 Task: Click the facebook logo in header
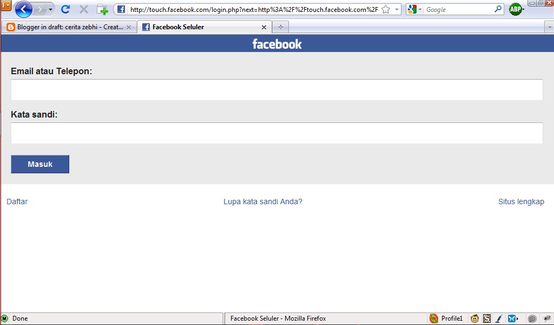coord(277,44)
